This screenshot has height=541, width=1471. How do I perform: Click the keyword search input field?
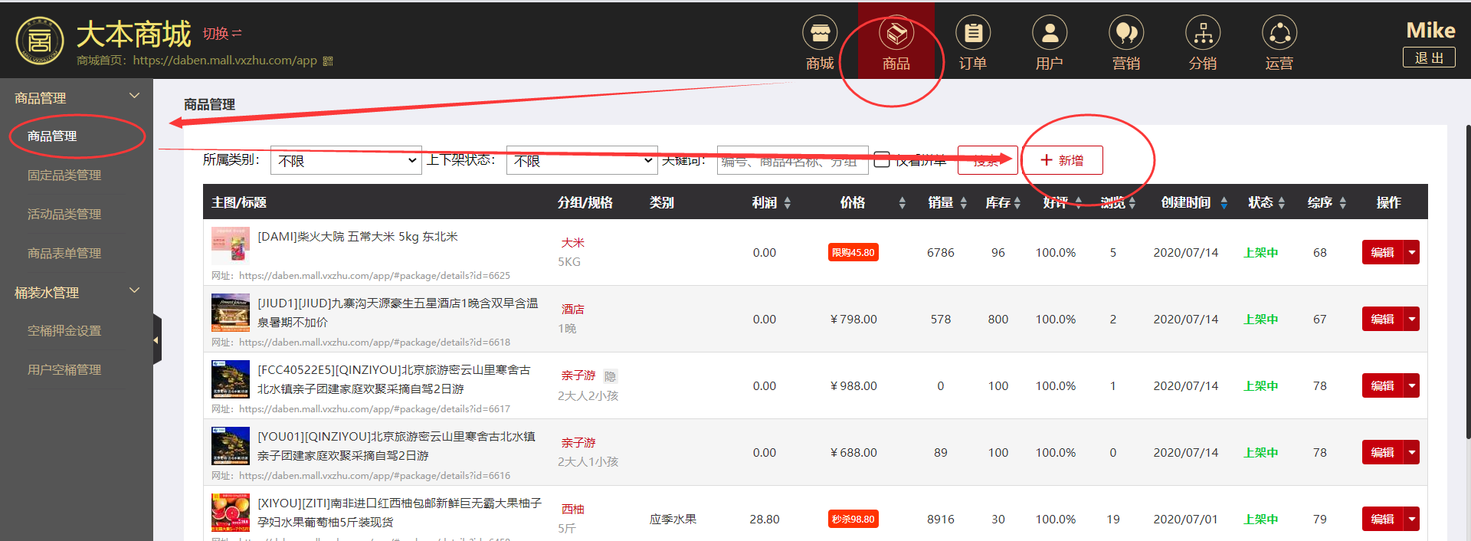(792, 161)
